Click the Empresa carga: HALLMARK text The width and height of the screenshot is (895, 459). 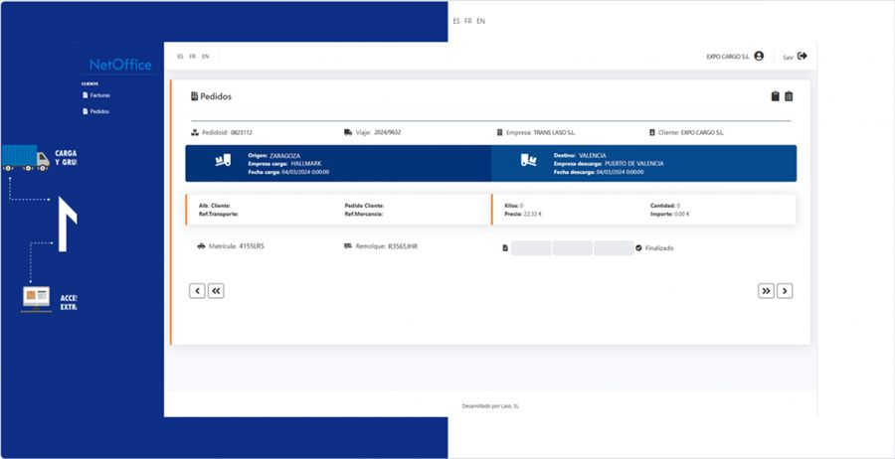[284, 164]
